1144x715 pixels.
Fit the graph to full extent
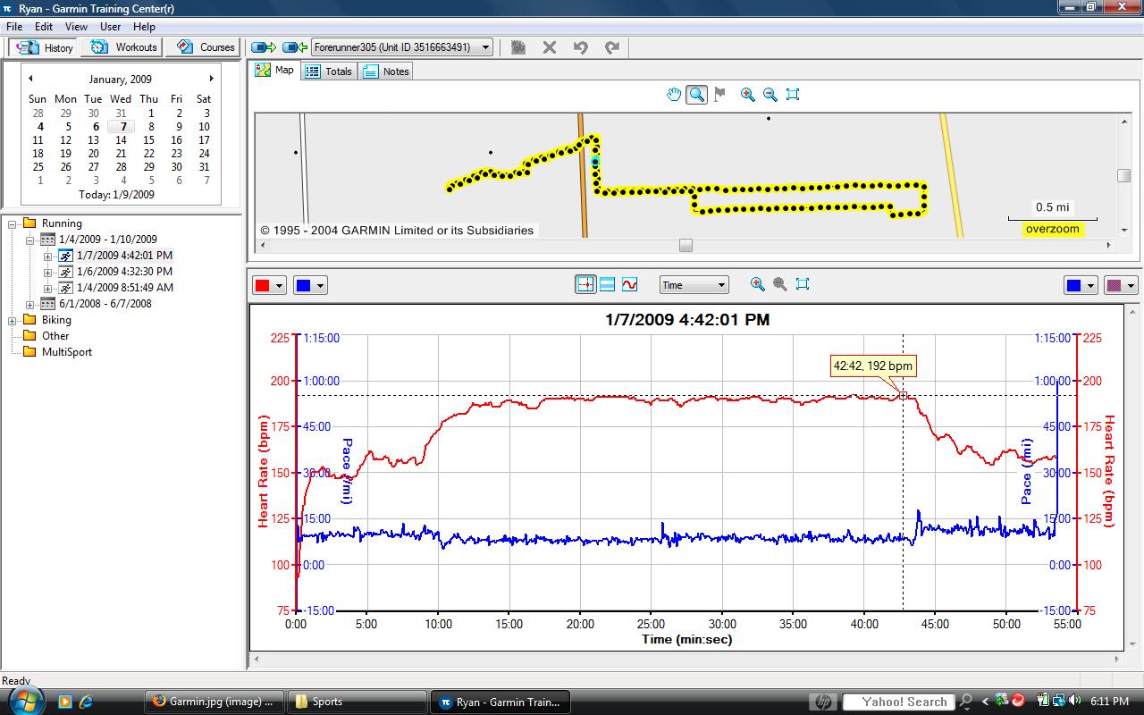(803, 284)
